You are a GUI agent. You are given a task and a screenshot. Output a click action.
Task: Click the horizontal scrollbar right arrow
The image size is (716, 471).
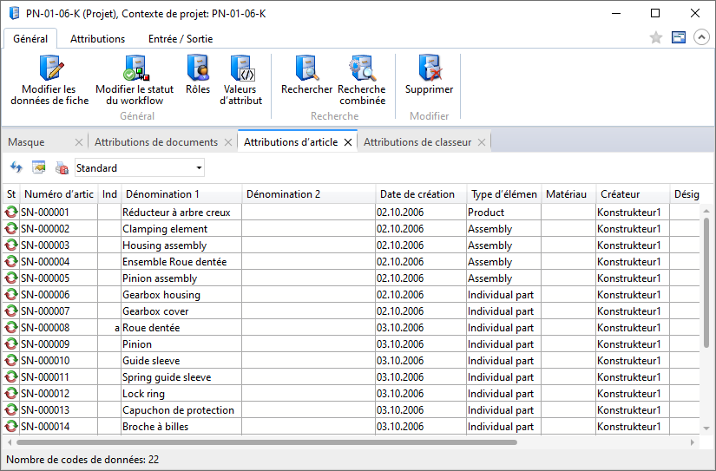(693, 442)
